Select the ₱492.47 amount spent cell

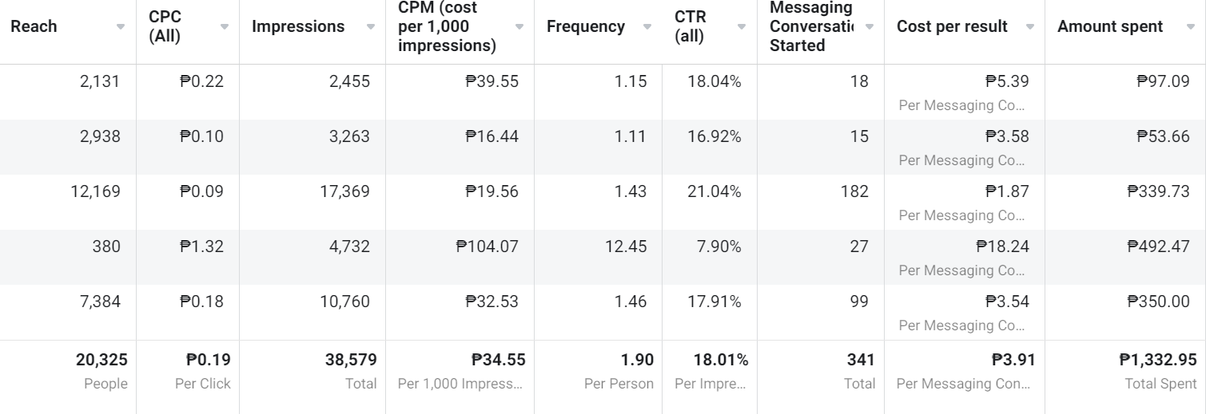tap(1158, 246)
